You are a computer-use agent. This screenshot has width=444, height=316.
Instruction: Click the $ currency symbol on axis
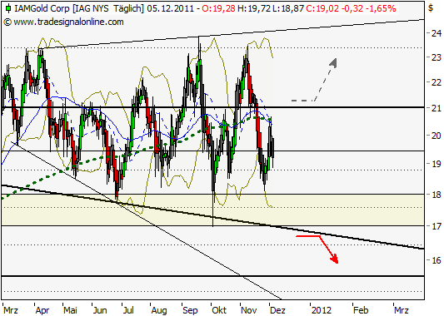tap(431, 8)
